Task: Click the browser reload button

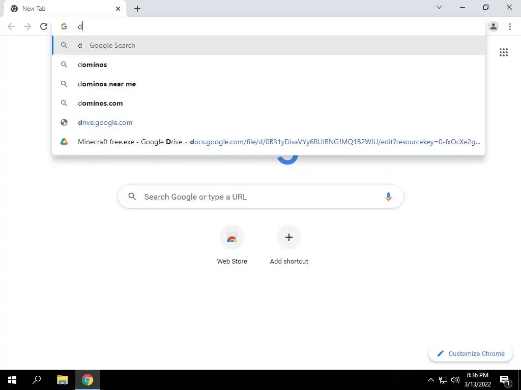Action: pyautogui.click(x=44, y=26)
